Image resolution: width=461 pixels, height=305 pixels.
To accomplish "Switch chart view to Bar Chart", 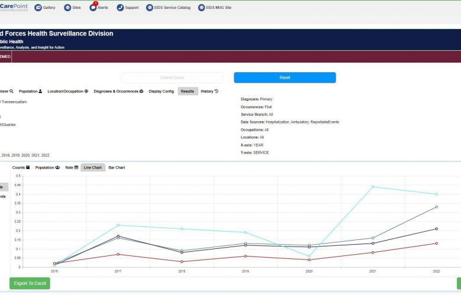I will click(x=116, y=167).
